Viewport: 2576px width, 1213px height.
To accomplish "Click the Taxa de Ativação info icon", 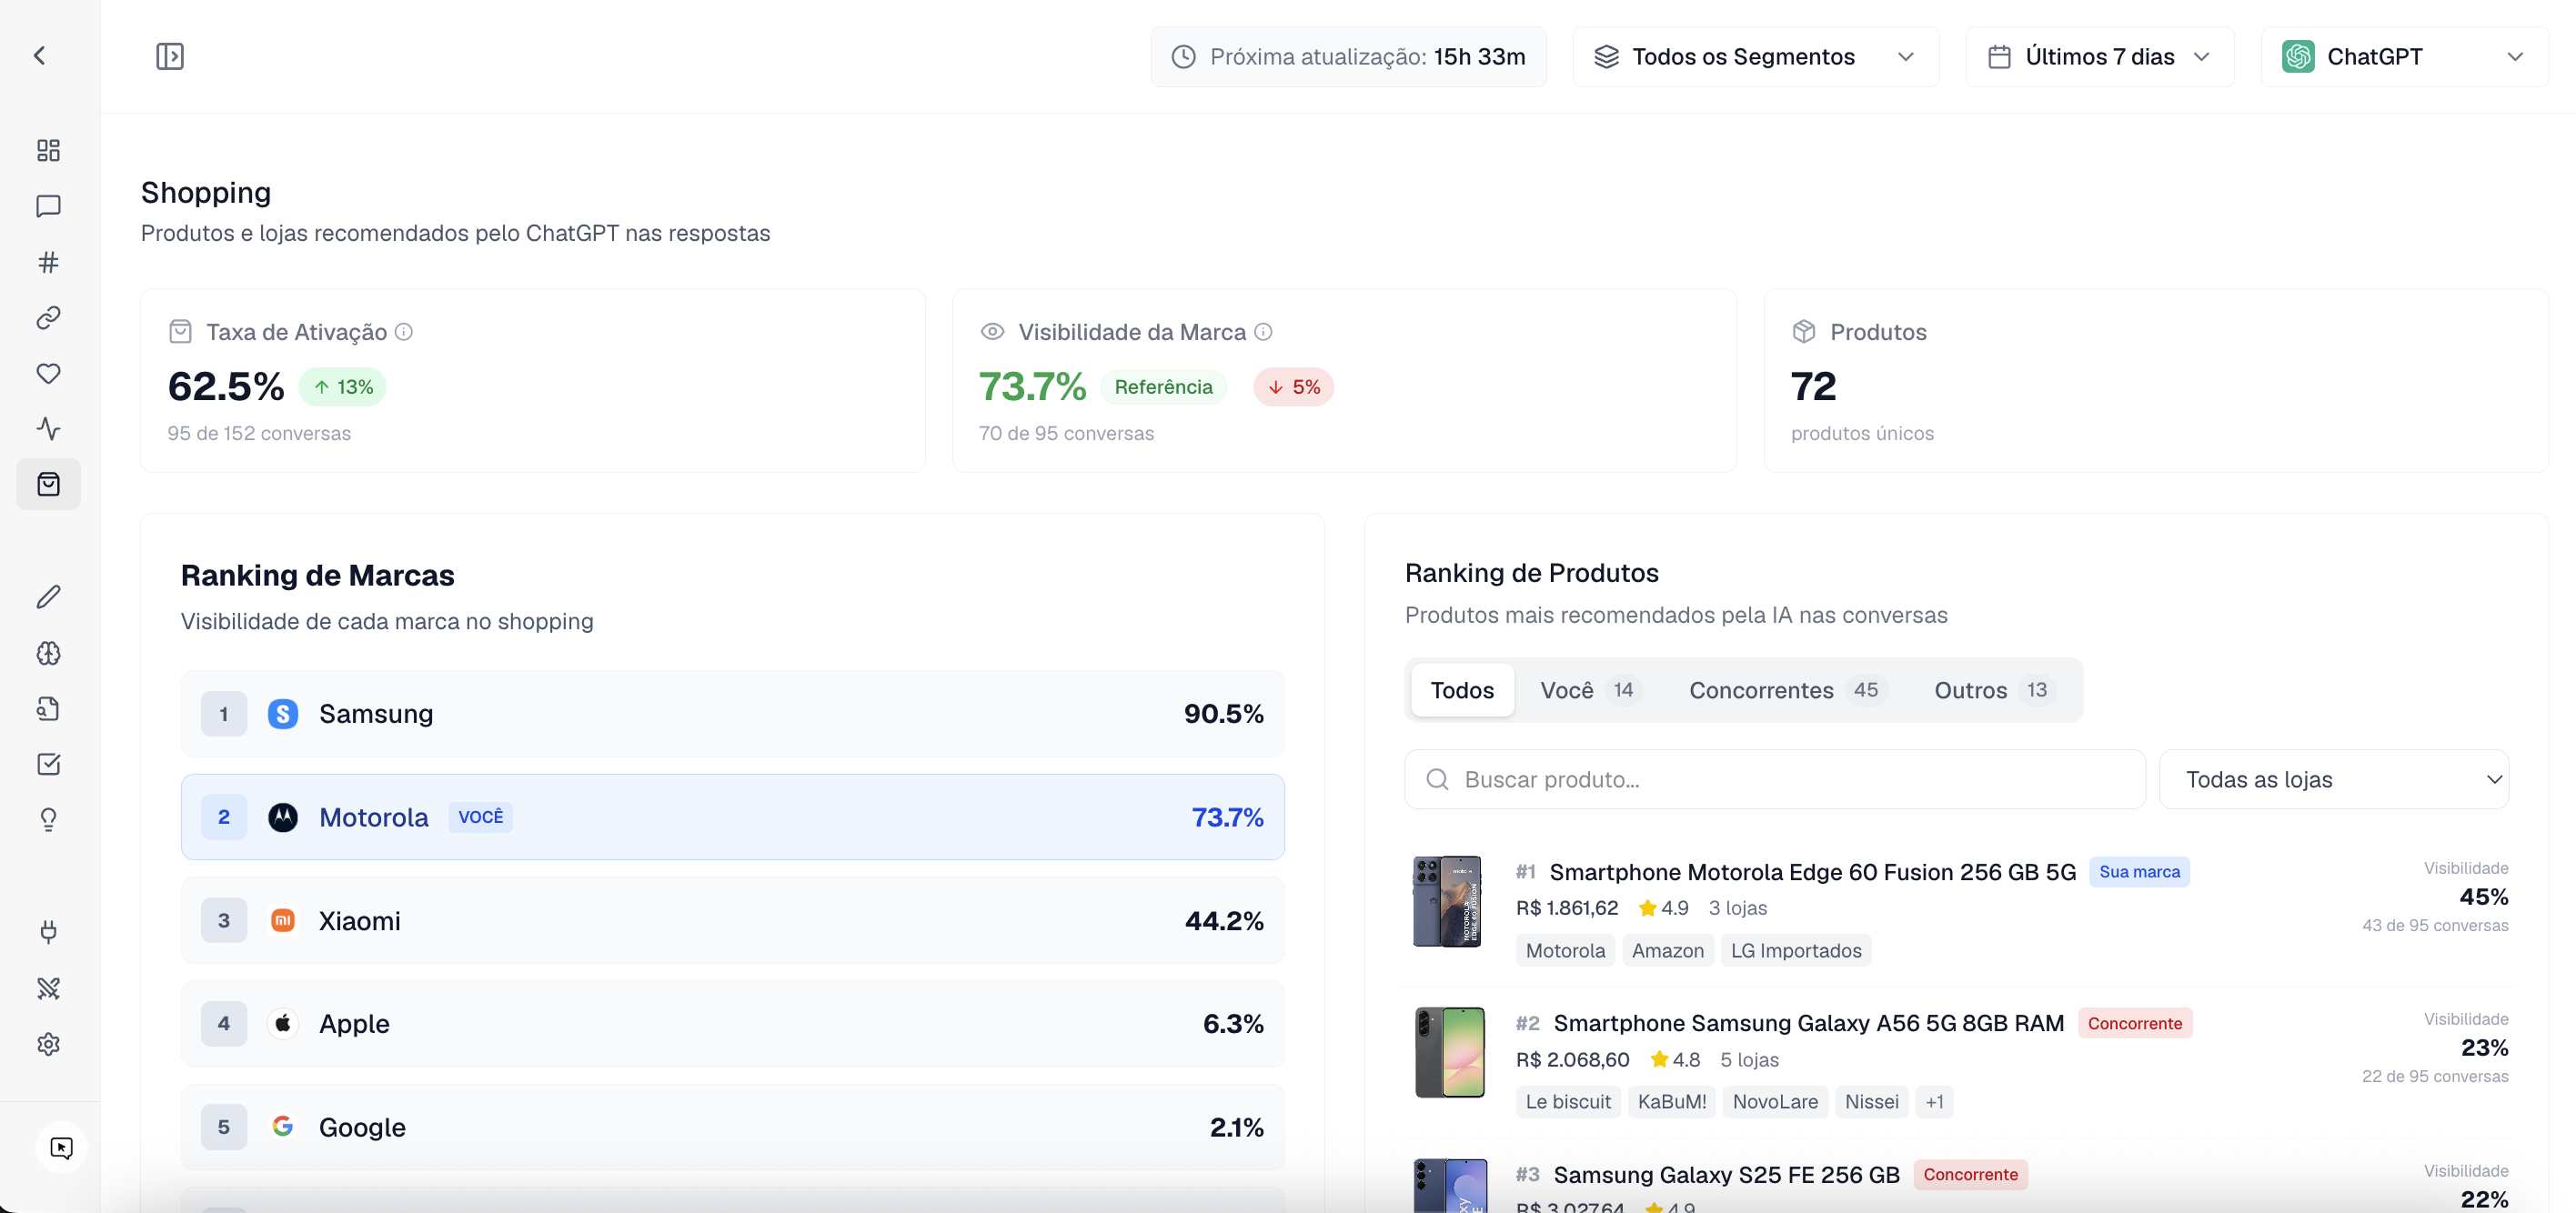I will pos(404,332).
